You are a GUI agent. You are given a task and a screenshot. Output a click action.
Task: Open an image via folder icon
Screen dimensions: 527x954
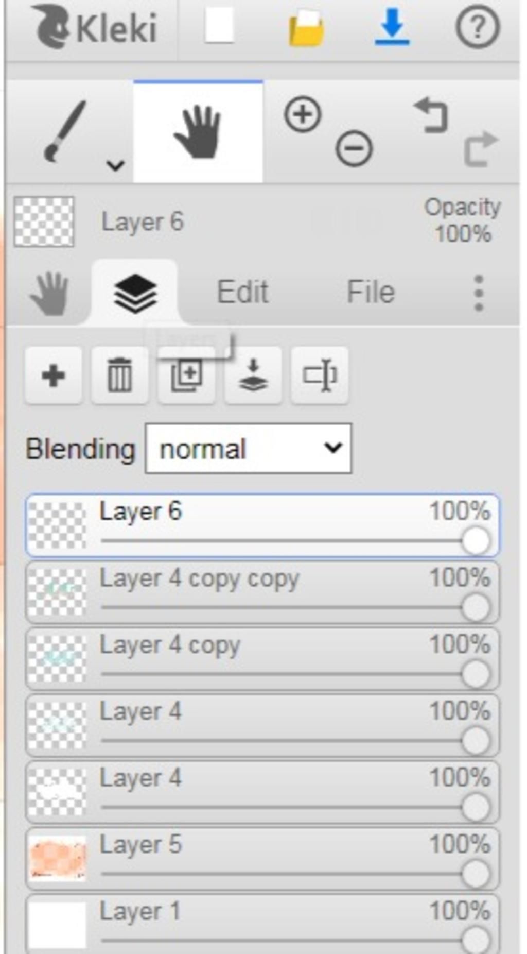point(306,28)
